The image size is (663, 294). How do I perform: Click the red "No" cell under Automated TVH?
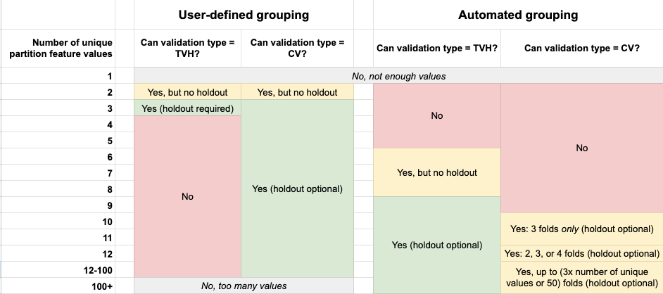[436, 116]
